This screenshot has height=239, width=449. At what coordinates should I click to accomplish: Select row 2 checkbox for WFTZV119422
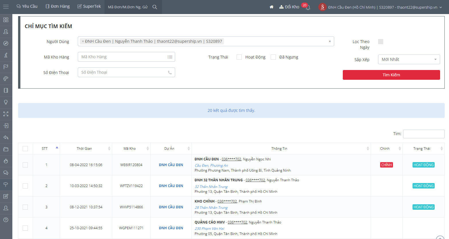point(25,186)
